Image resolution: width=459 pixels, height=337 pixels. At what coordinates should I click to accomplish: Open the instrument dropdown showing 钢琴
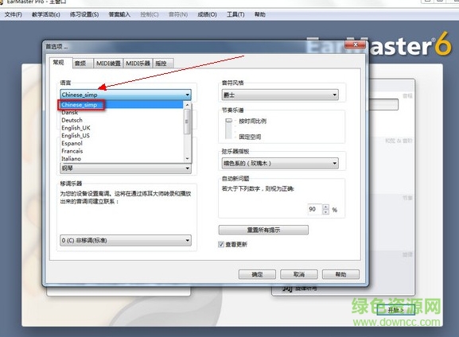coord(126,168)
